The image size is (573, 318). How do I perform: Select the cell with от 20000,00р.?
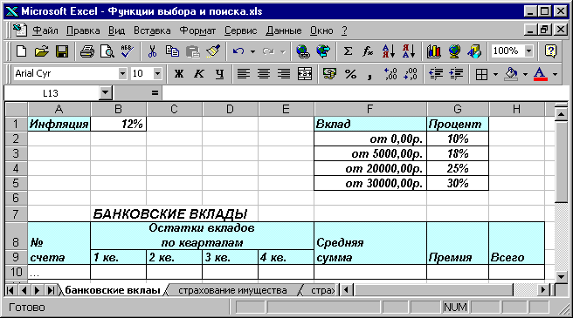tap(369, 168)
